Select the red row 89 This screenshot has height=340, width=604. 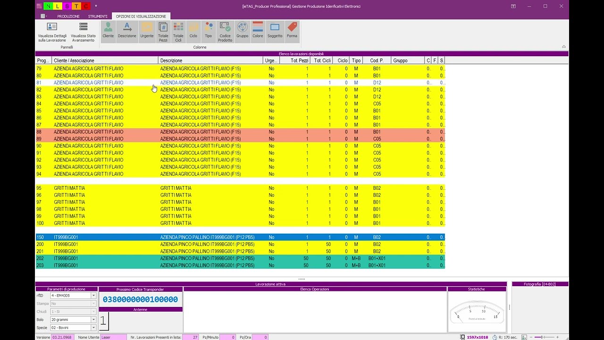point(240,139)
